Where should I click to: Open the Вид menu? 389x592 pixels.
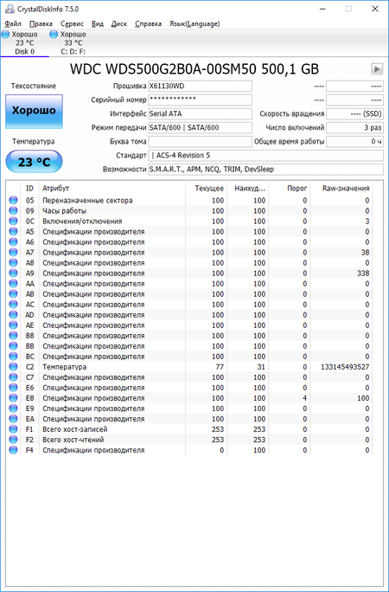pos(97,23)
